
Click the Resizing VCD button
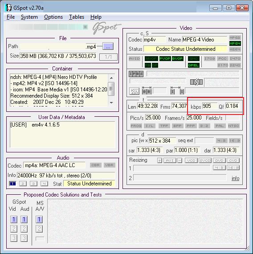tap(191, 160)
